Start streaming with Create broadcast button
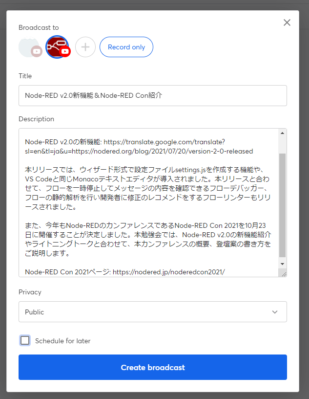 pyautogui.click(x=152, y=367)
